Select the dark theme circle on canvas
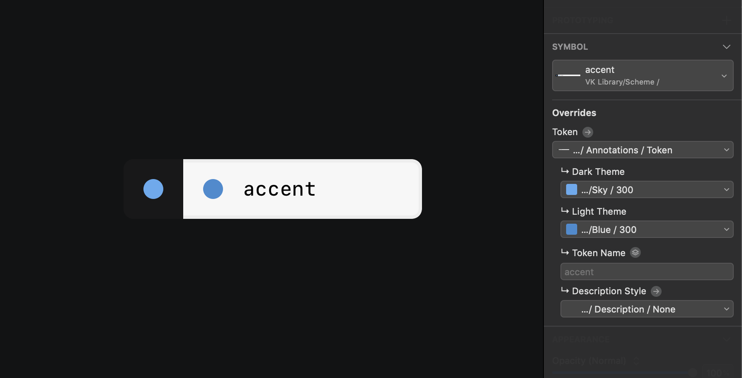Viewport: 742px width, 378px height. pyautogui.click(x=153, y=189)
